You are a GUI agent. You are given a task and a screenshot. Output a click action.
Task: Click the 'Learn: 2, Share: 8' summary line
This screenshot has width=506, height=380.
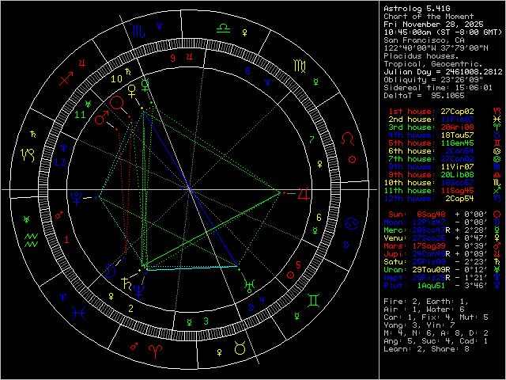(426, 348)
